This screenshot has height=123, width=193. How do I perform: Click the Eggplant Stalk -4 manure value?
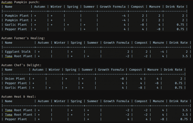(162, 52)
